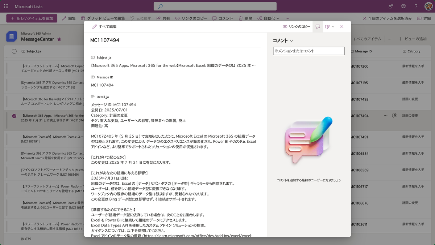Open グリッド ビューで編集 in the command bar
The height and width of the screenshot is (245, 435).
pyautogui.click(x=103, y=18)
